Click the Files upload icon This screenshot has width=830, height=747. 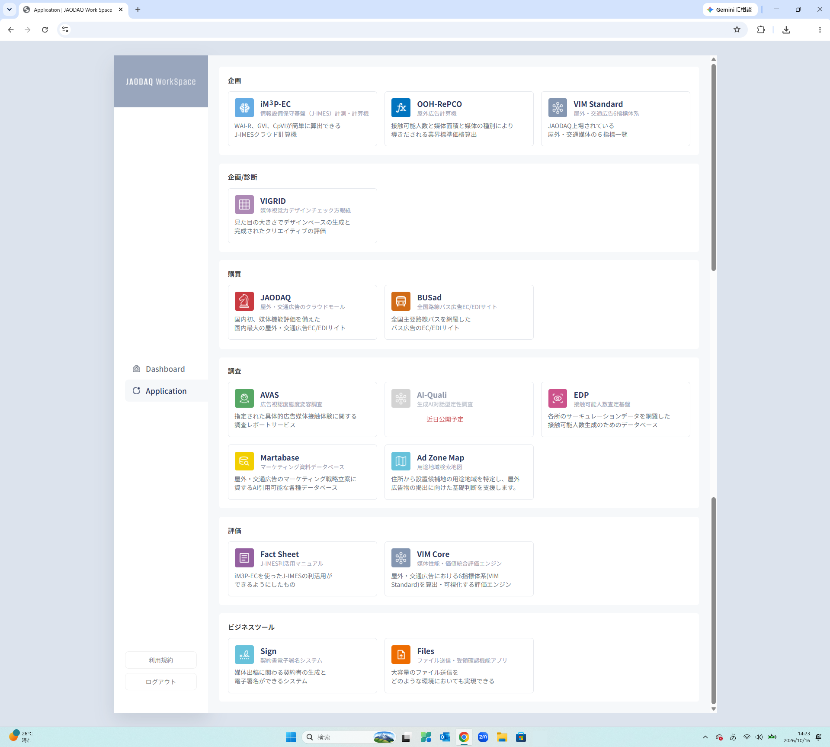point(401,654)
